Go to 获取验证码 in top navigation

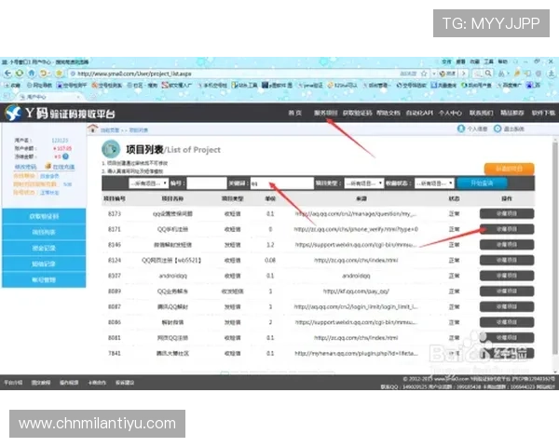click(x=358, y=113)
